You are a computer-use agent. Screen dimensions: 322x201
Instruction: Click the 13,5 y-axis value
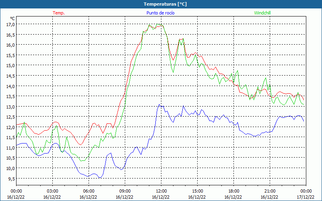coord(11,96)
